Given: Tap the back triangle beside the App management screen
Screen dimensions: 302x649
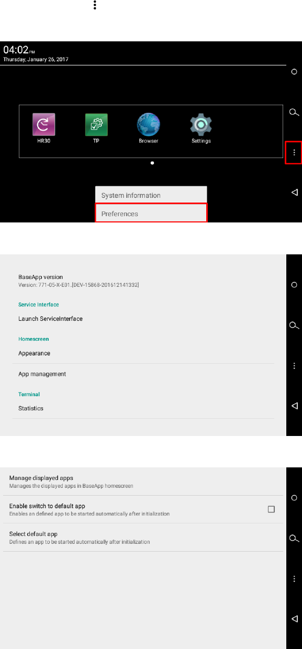Looking at the screenshot, I should point(294,619).
